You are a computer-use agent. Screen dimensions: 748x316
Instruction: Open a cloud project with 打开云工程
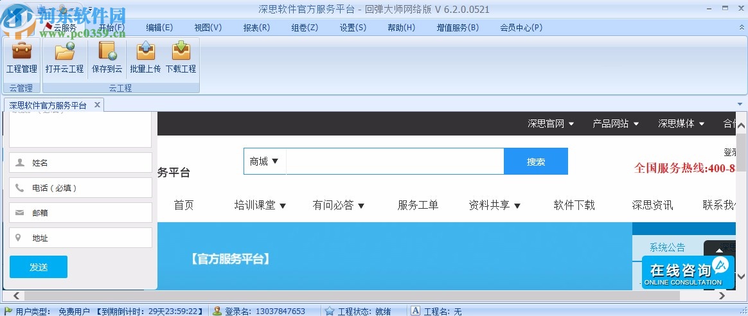[x=64, y=58]
